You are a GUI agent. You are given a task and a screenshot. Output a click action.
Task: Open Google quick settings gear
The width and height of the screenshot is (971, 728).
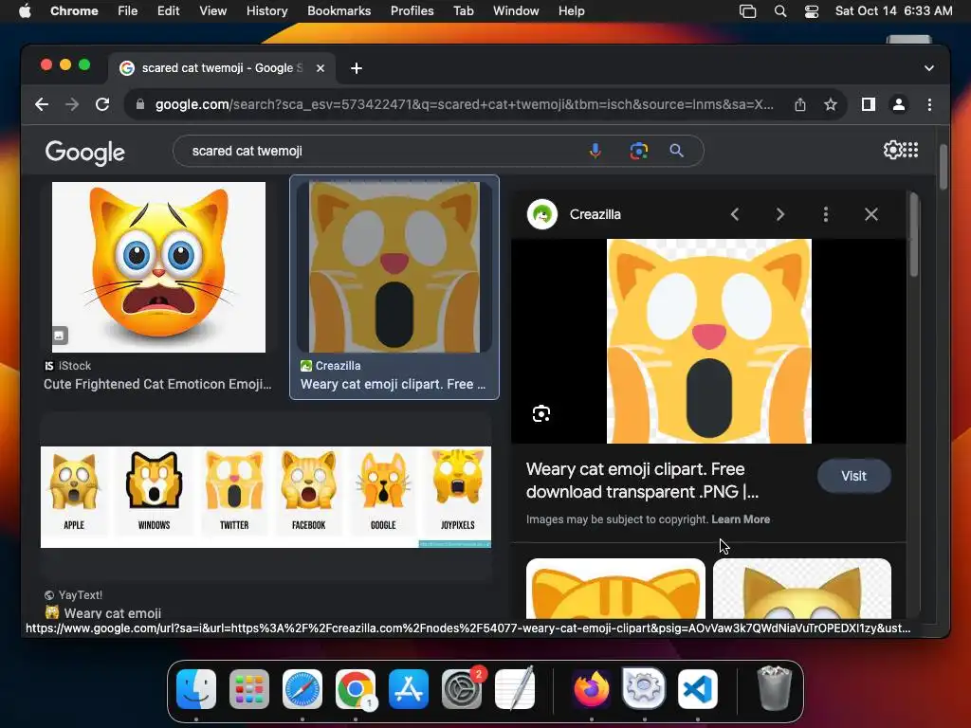[x=892, y=150]
